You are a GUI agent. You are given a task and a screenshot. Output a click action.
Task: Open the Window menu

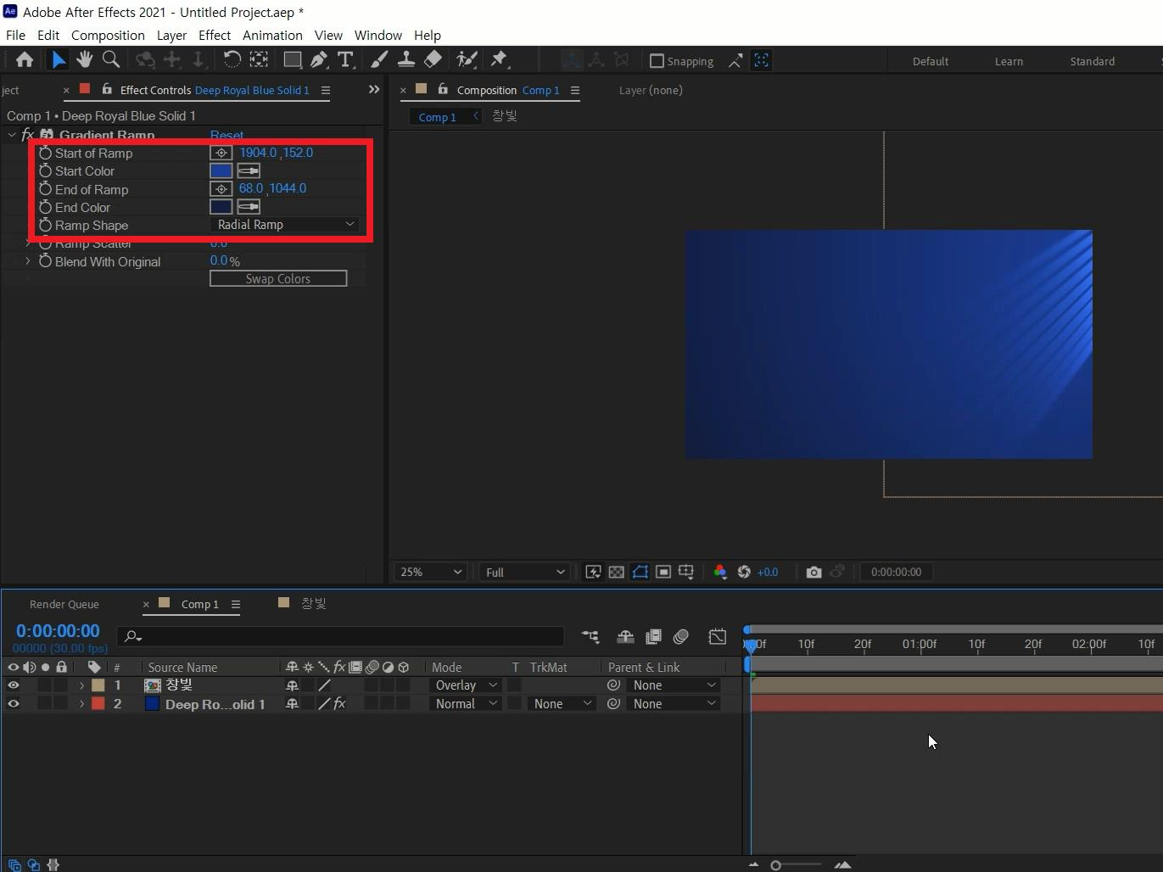point(377,35)
